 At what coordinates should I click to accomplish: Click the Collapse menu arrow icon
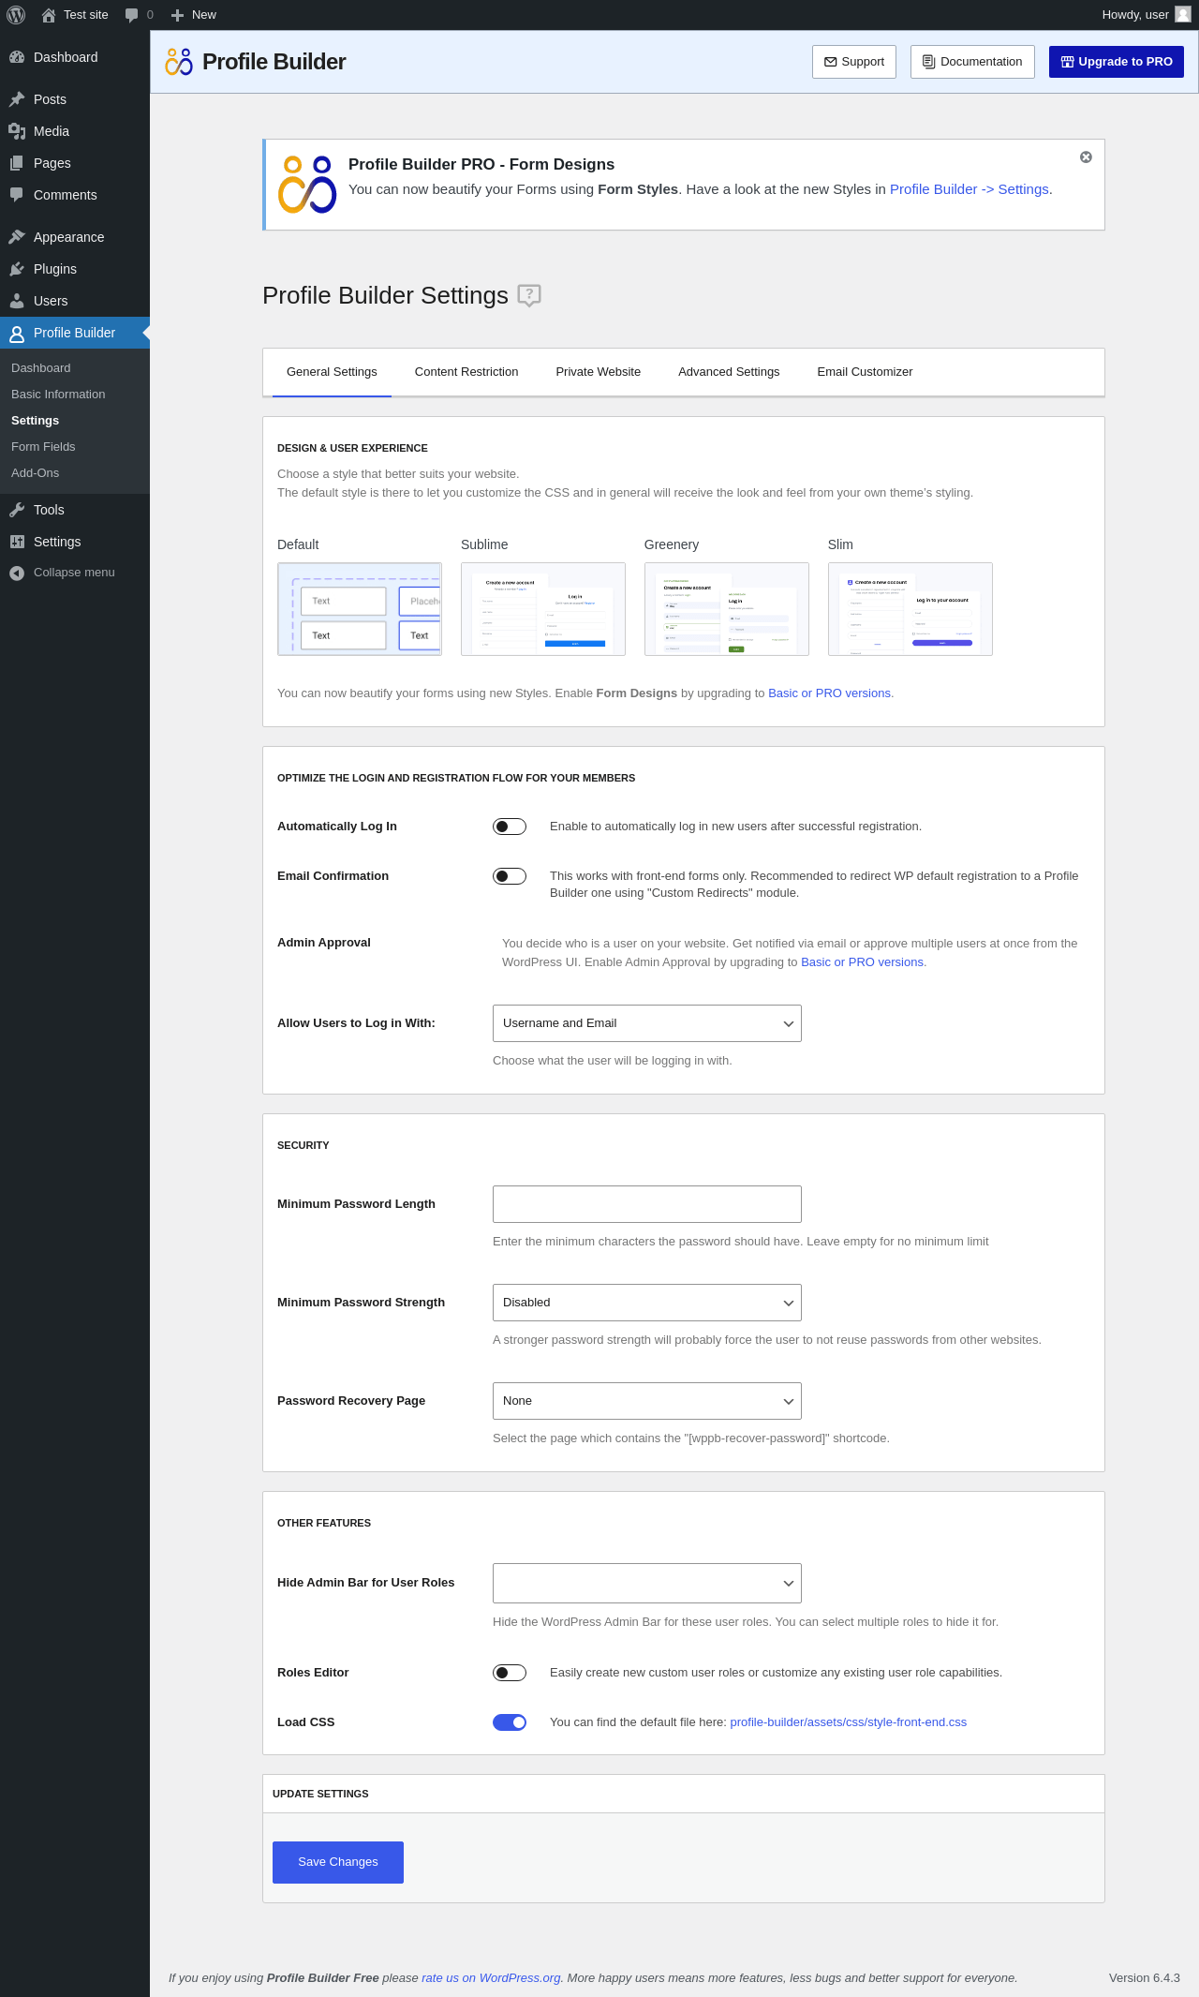pos(17,573)
